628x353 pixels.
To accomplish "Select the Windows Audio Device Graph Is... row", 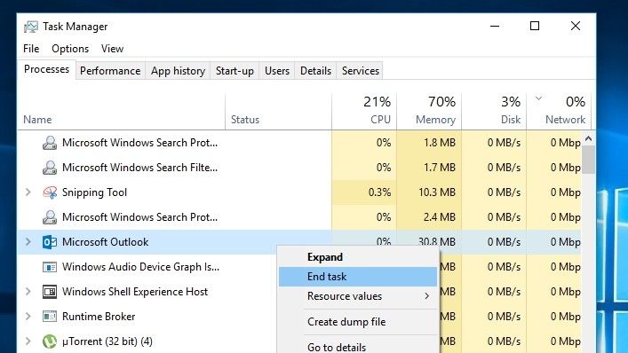I will 299,267.
